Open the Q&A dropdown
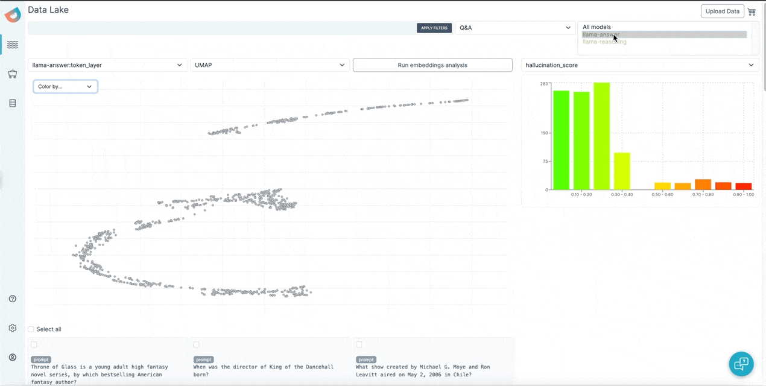This screenshot has height=386, width=766. [515, 28]
